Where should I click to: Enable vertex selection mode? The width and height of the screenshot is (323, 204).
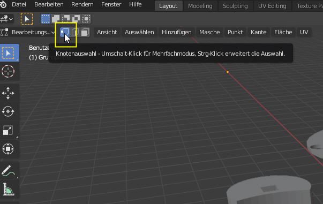pyautogui.click(x=64, y=32)
